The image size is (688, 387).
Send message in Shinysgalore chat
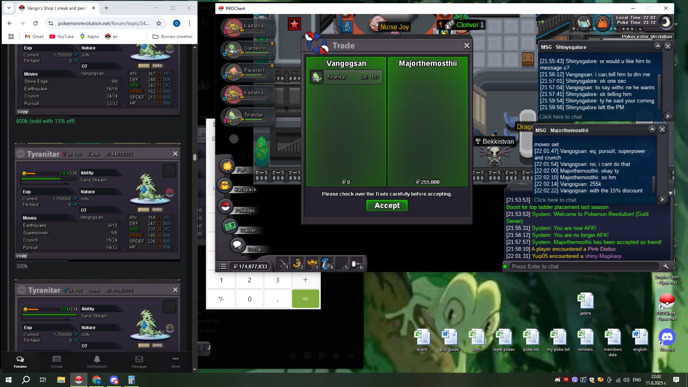pyautogui.click(x=667, y=116)
